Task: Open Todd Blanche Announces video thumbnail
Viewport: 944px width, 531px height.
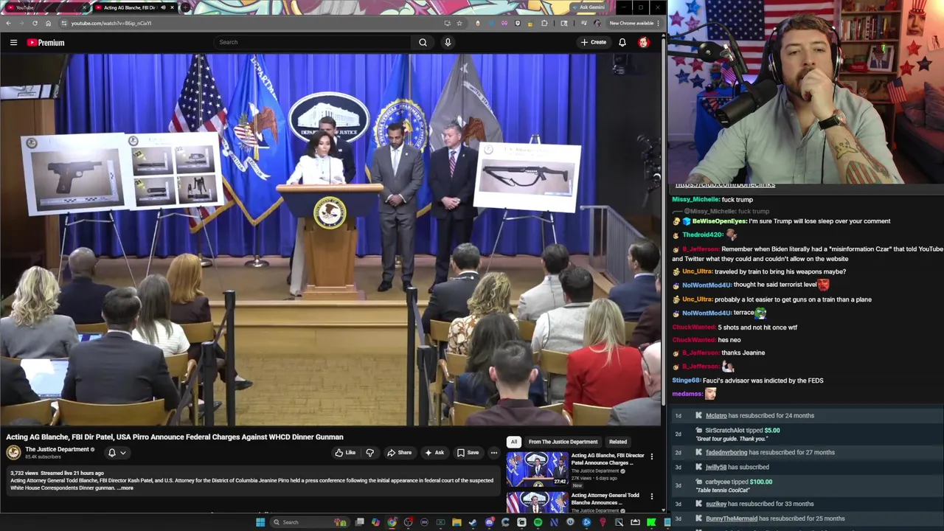Action: (537, 502)
